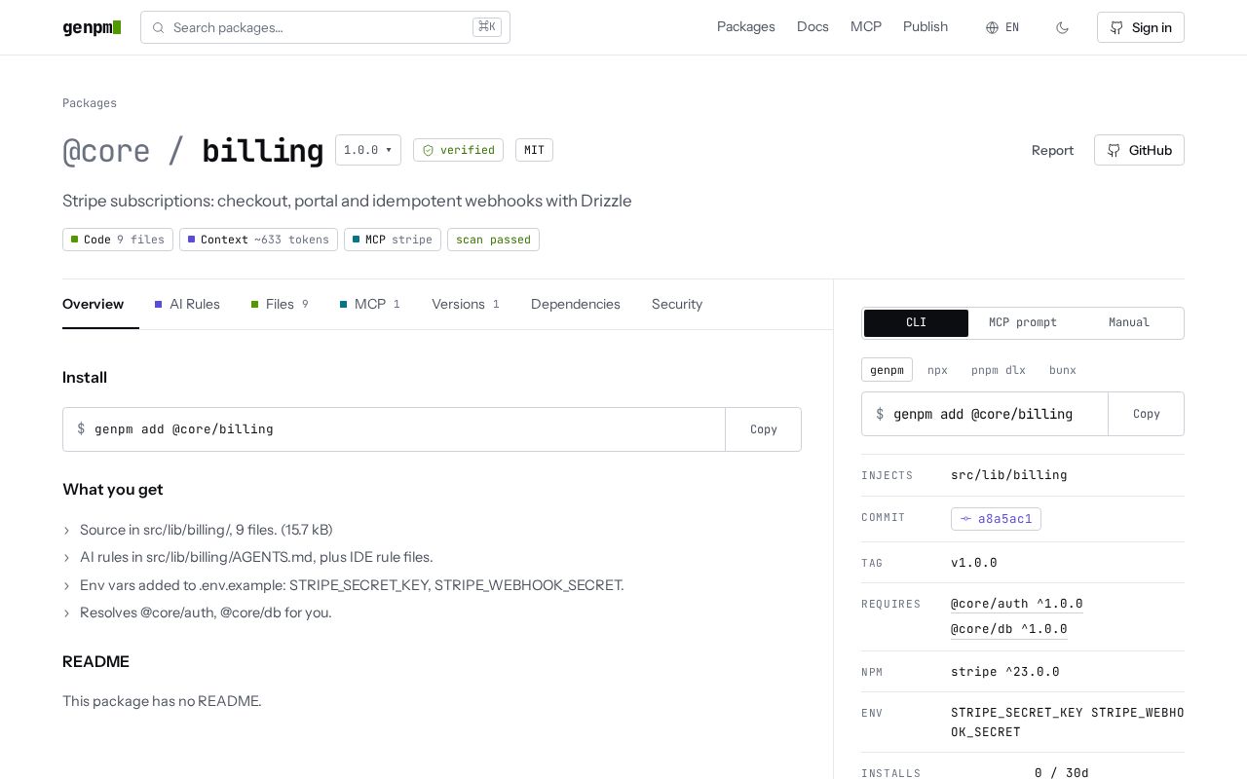This screenshot has width=1247, height=779.
Task: Click the Code 9 files badge
Action: 118,240
